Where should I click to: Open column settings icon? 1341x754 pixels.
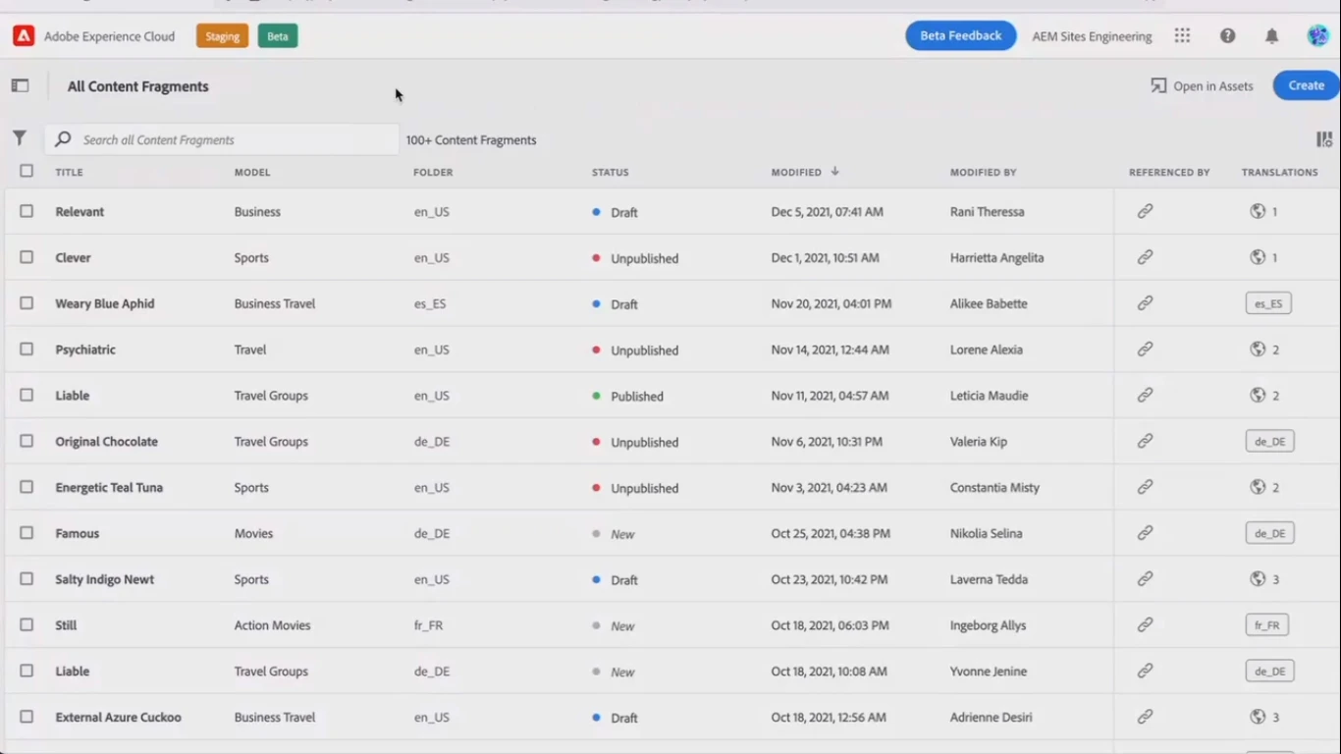pyautogui.click(x=1323, y=139)
